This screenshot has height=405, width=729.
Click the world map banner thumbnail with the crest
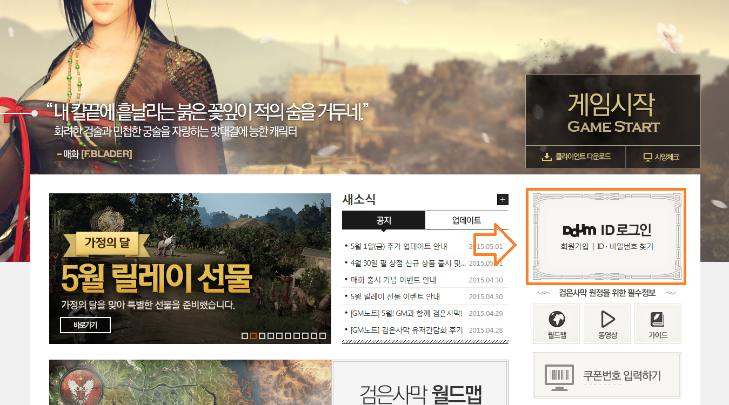point(190,382)
